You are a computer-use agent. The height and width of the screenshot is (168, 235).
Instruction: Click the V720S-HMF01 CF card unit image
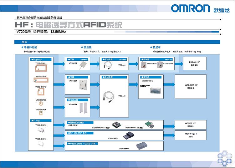(x=128, y=135)
